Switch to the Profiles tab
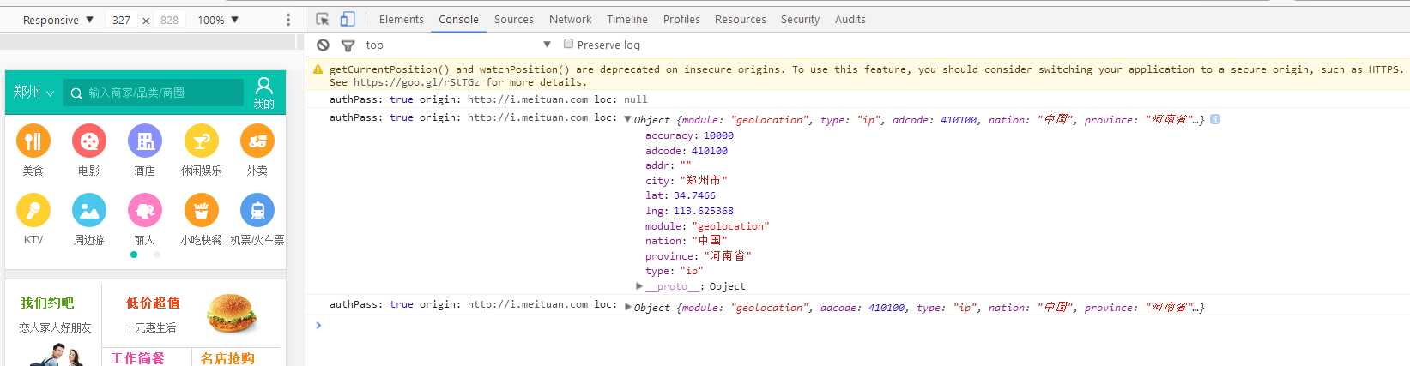Screen dimensions: 1410x366 point(681,19)
